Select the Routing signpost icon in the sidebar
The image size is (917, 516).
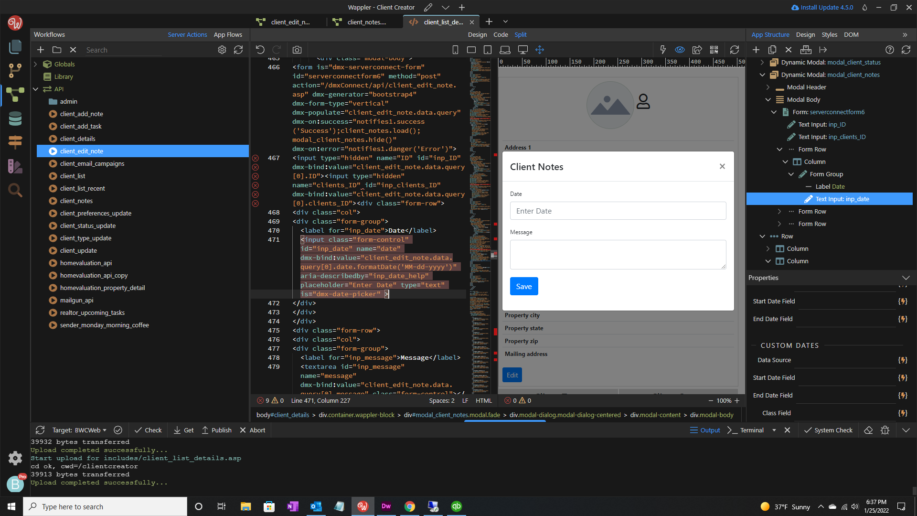16,142
